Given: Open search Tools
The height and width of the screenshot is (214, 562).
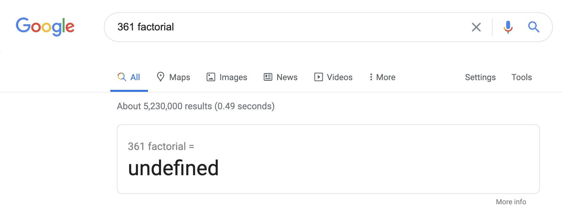Looking at the screenshot, I should 521,77.
